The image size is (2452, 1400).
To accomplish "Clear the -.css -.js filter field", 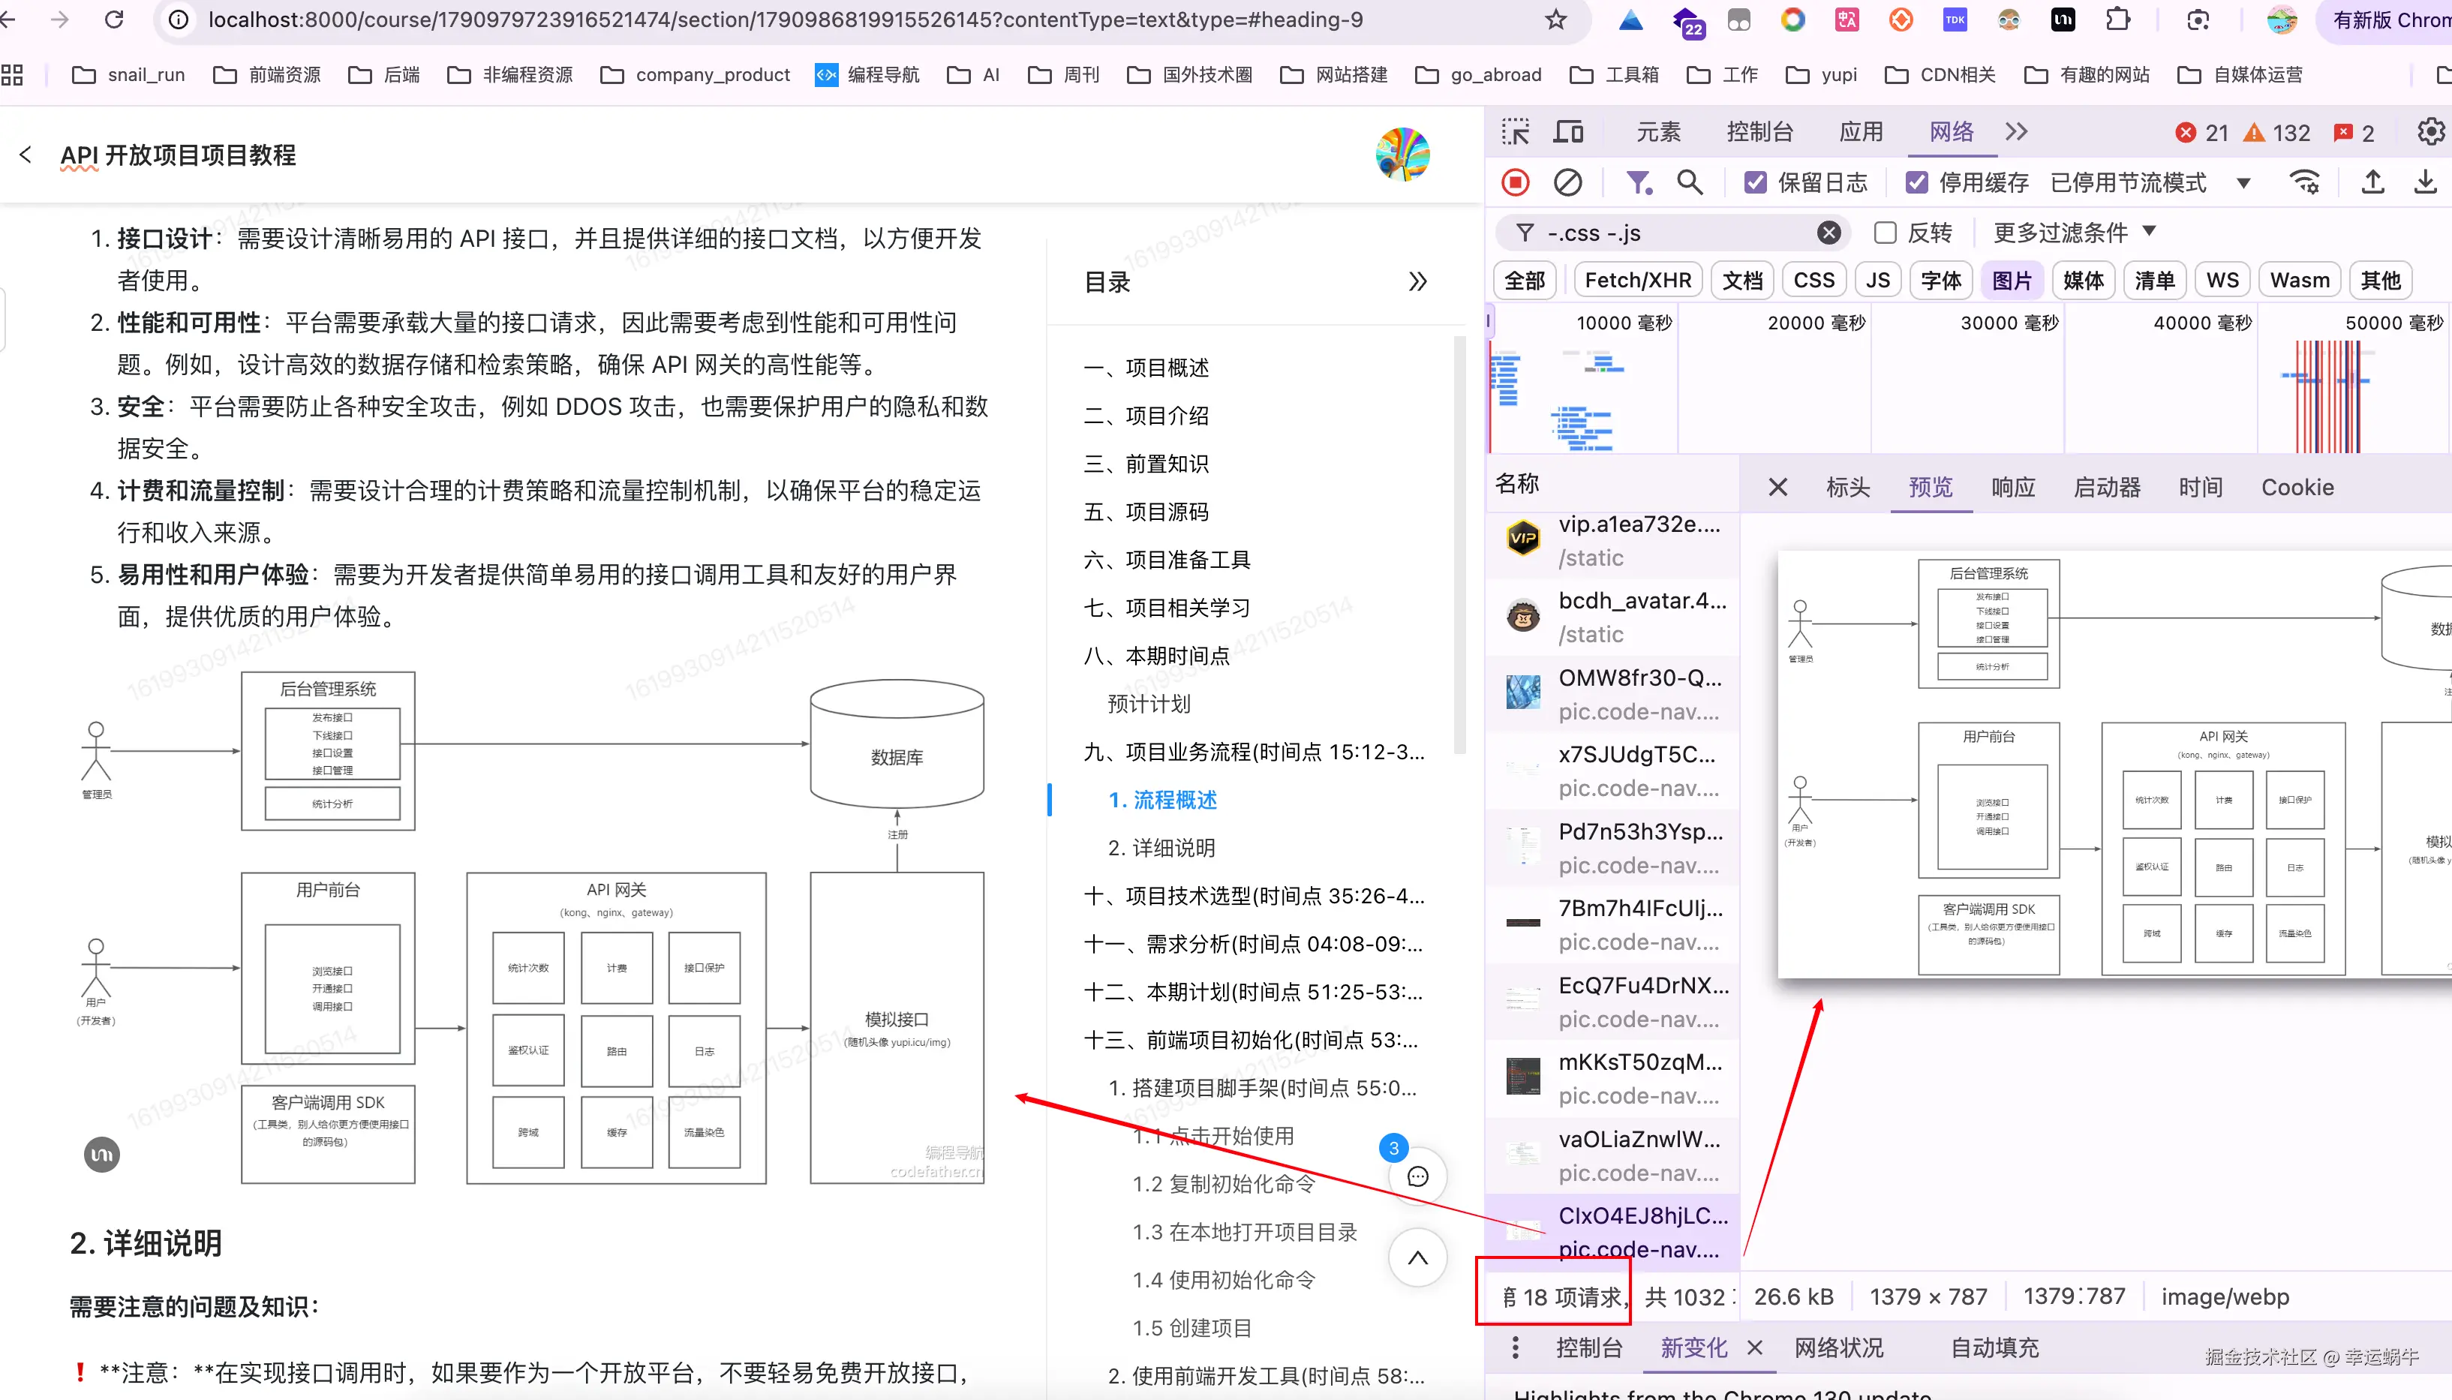I will click(1829, 233).
